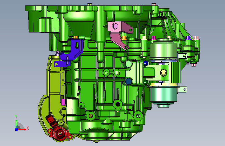The width and height of the screenshot is (225, 146).
Task: Click the Y axis label
Action: 16,117
